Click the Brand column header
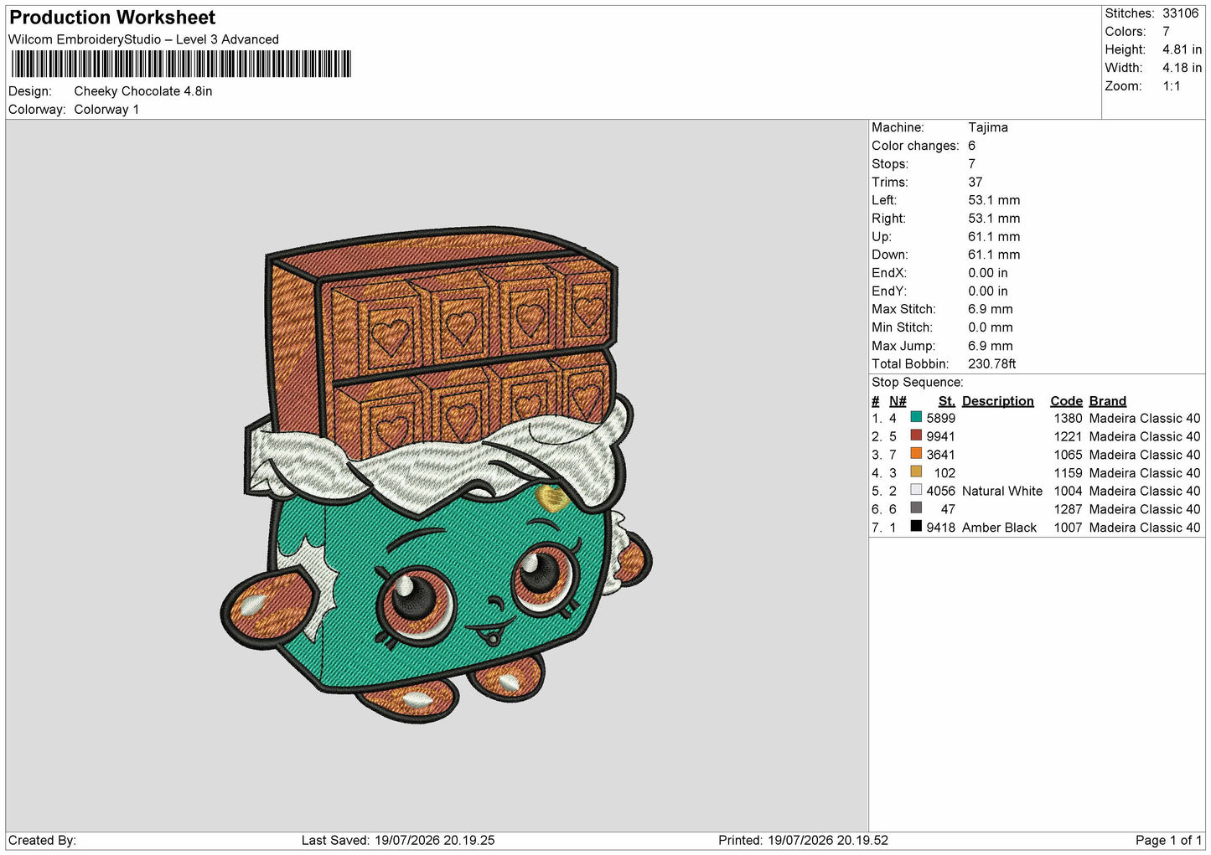Viewport: 1211px width, 855px height. [1108, 401]
